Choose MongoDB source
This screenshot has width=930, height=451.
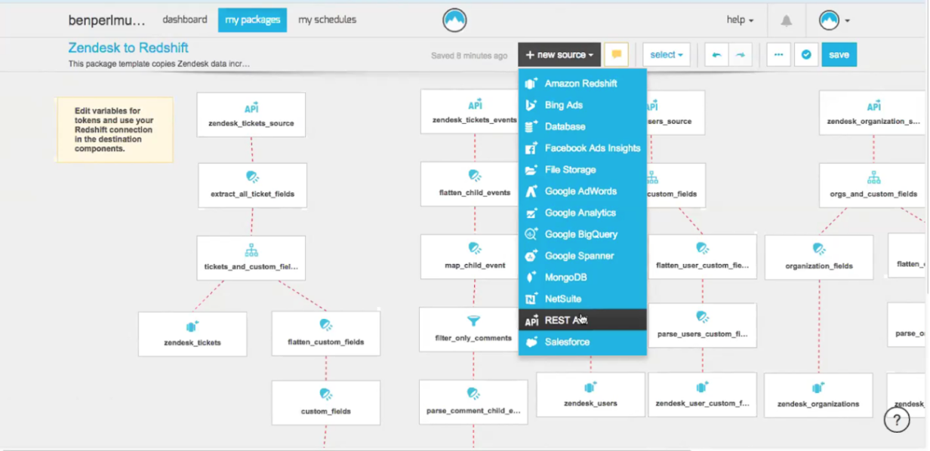pyautogui.click(x=583, y=278)
